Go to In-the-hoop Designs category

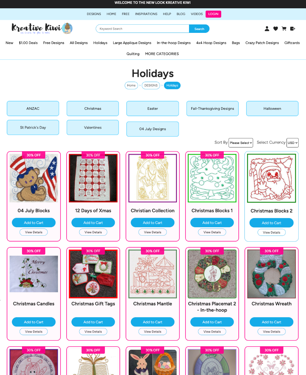(x=174, y=43)
